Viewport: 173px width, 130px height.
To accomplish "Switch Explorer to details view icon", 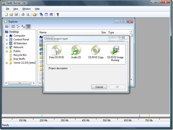I will [x=28, y=27].
